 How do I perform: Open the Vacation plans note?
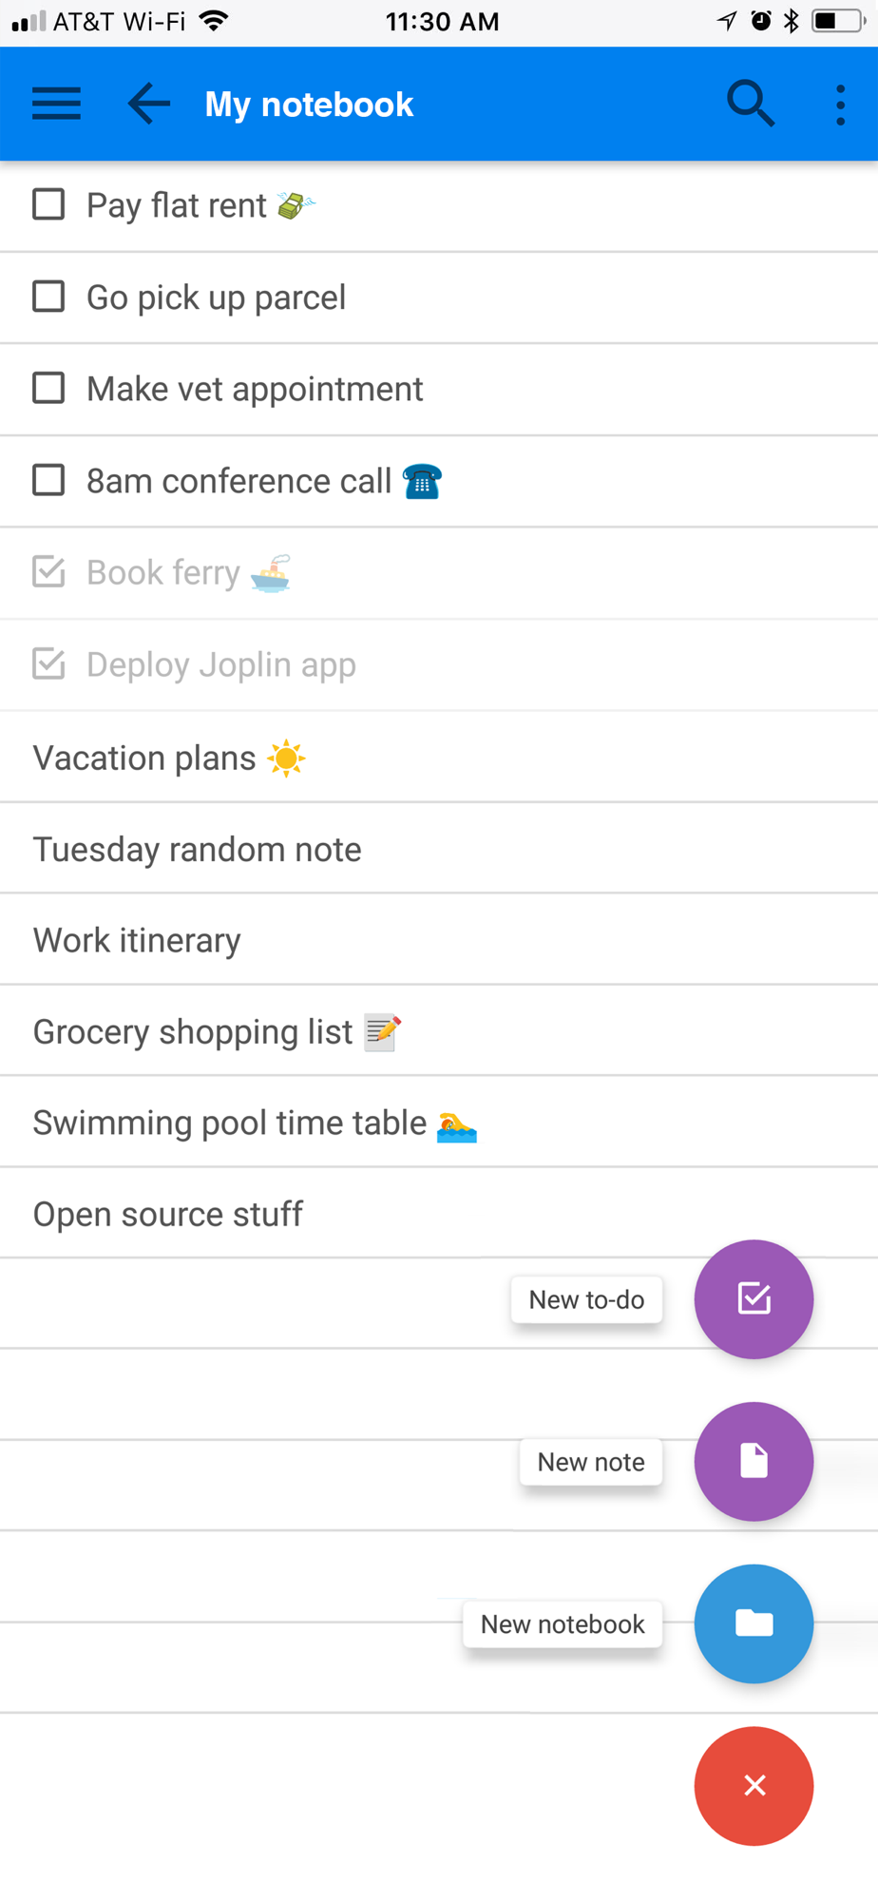(x=439, y=758)
